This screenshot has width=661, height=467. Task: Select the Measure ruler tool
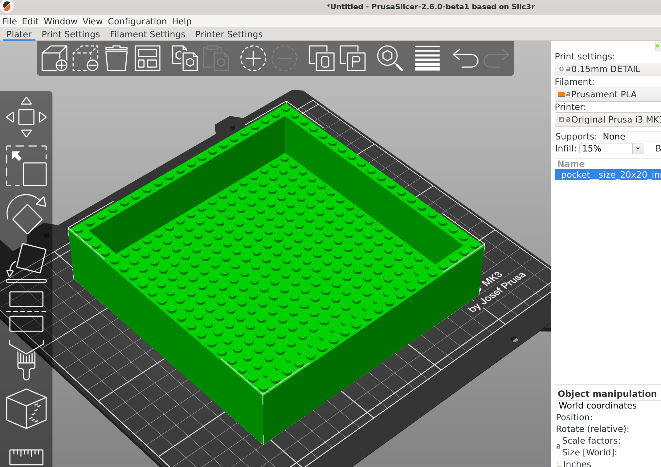point(27,457)
